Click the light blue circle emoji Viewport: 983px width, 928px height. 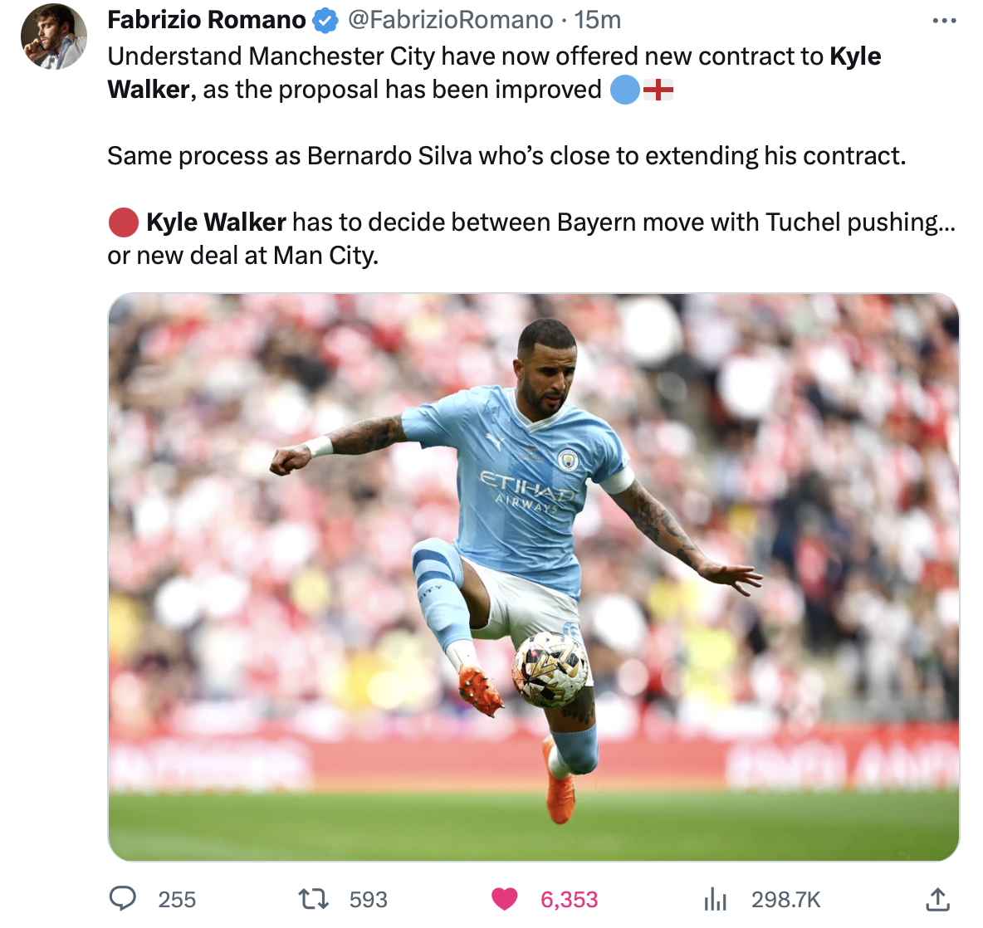[625, 90]
